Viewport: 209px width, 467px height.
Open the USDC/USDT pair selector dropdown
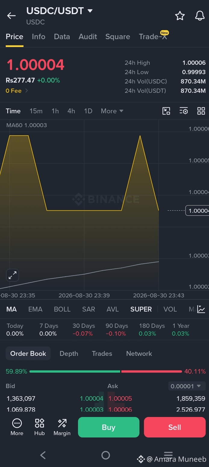click(x=60, y=11)
